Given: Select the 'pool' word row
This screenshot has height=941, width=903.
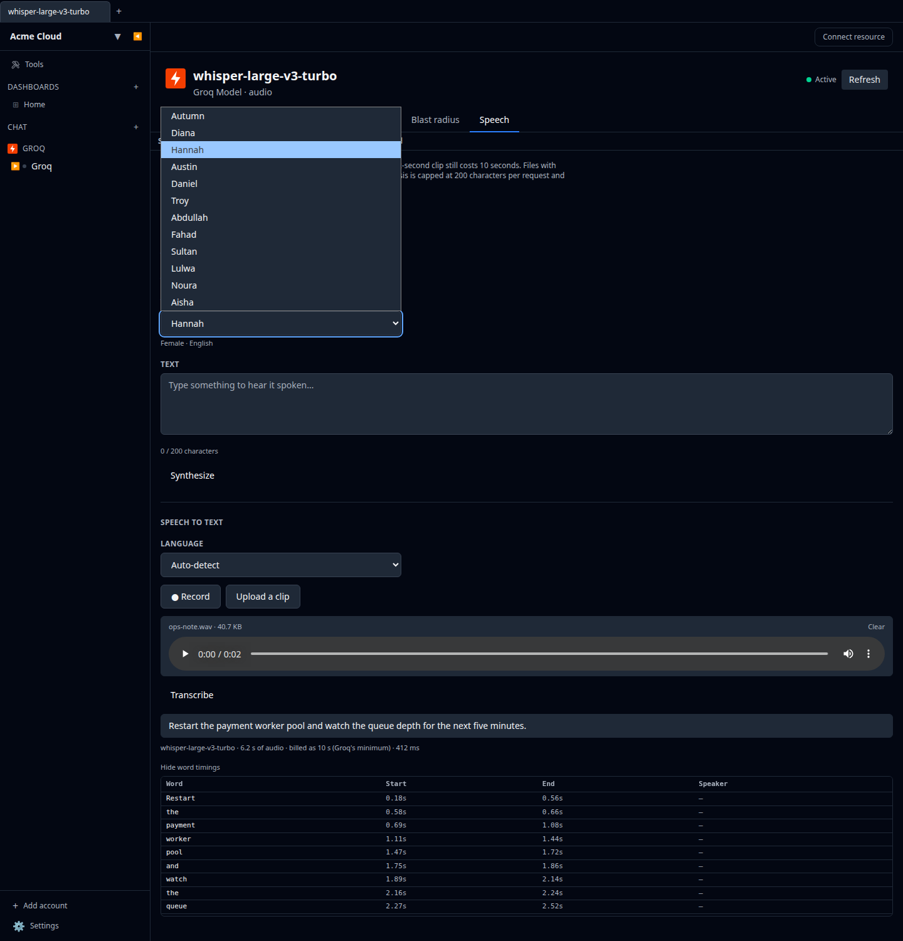Looking at the screenshot, I should pos(527,853).
